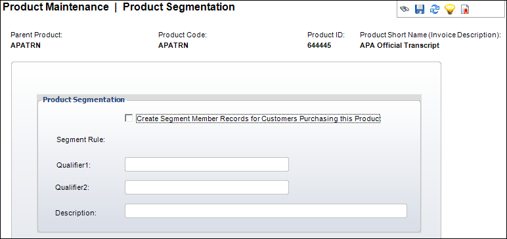Select the Product ID value 644445
The height and width of the screenshot is (239, 507).
[319, 45]
